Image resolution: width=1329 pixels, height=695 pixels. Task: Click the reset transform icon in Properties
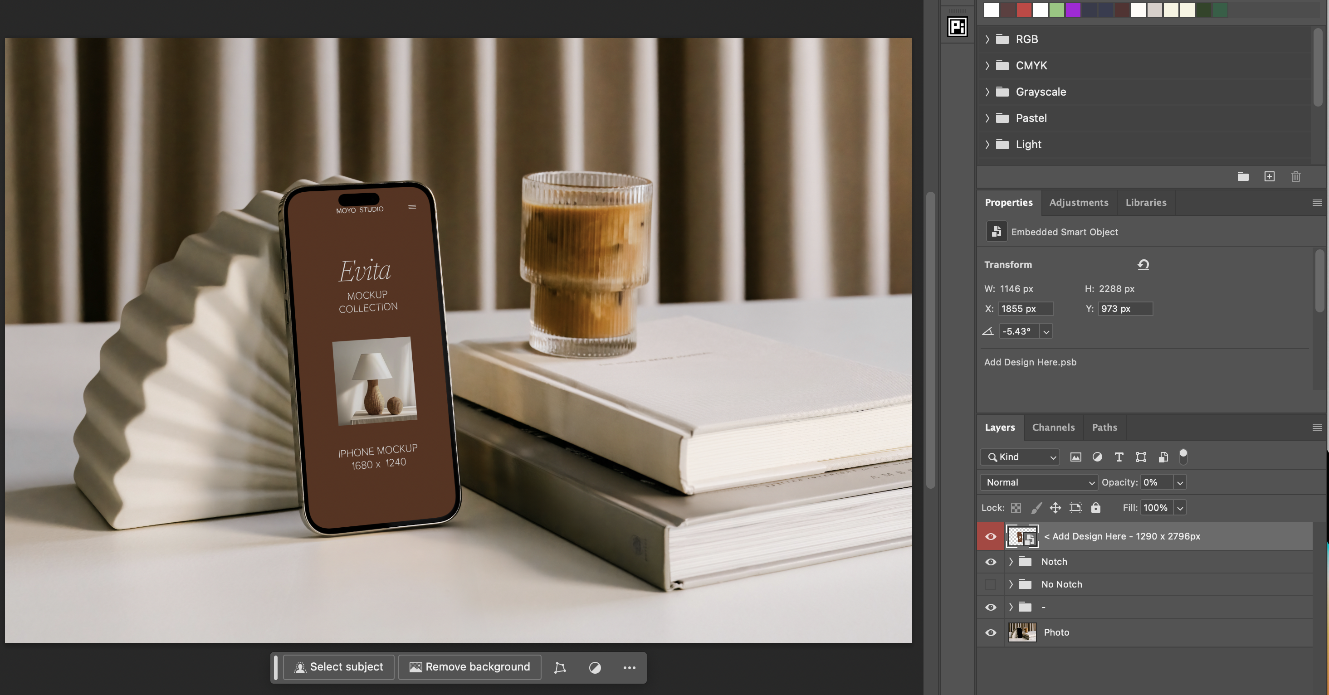point(1143,264)
